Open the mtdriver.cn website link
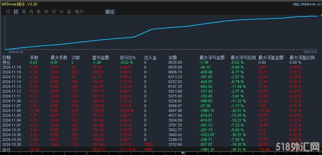 [305, 4]
